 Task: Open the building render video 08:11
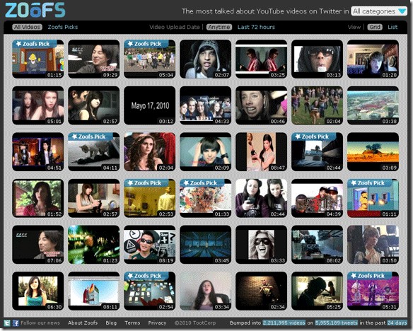[x=94, y=291]
